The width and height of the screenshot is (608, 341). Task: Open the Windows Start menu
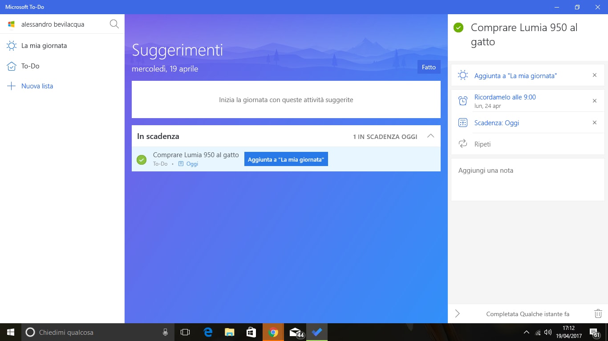point(9,332)
